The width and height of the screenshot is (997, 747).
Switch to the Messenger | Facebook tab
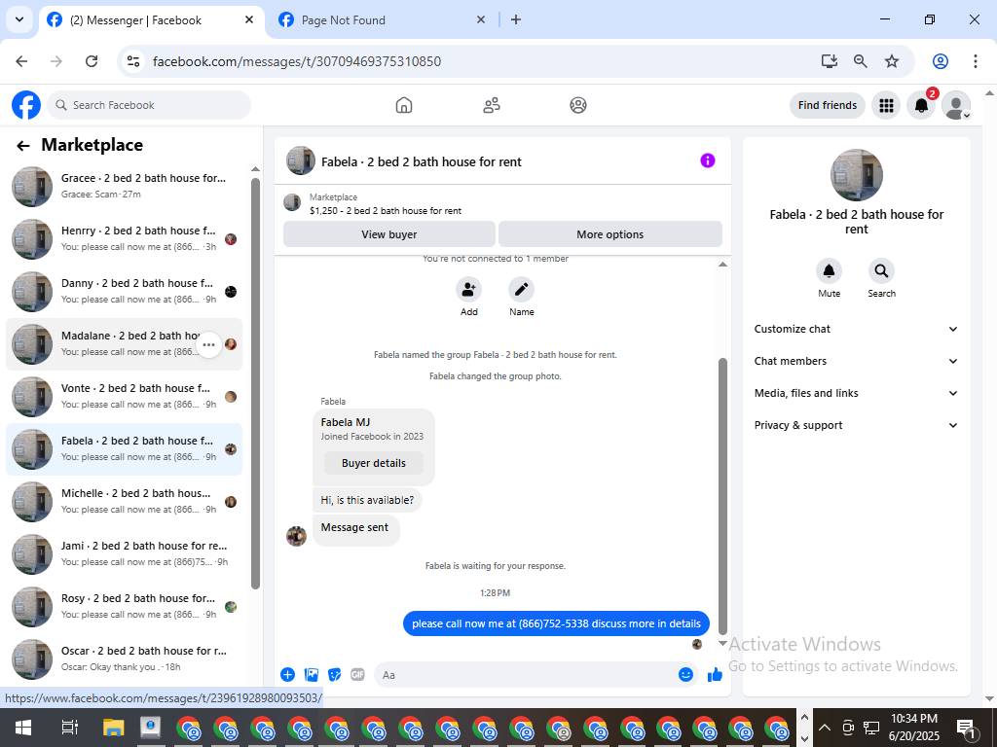pos(151,20)
